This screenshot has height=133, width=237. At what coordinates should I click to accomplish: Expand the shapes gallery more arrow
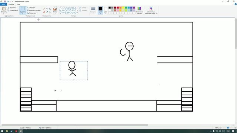coord(78,13)
